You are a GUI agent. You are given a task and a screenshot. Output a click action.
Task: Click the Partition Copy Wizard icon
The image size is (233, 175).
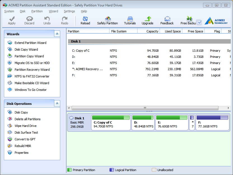point(10,56)
